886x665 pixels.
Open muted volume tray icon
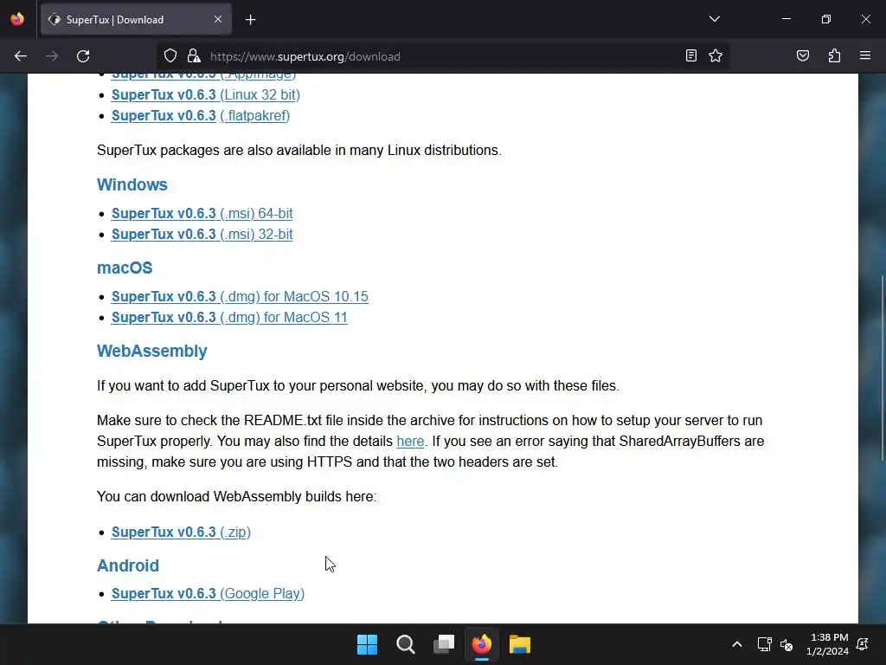(786, 644)
